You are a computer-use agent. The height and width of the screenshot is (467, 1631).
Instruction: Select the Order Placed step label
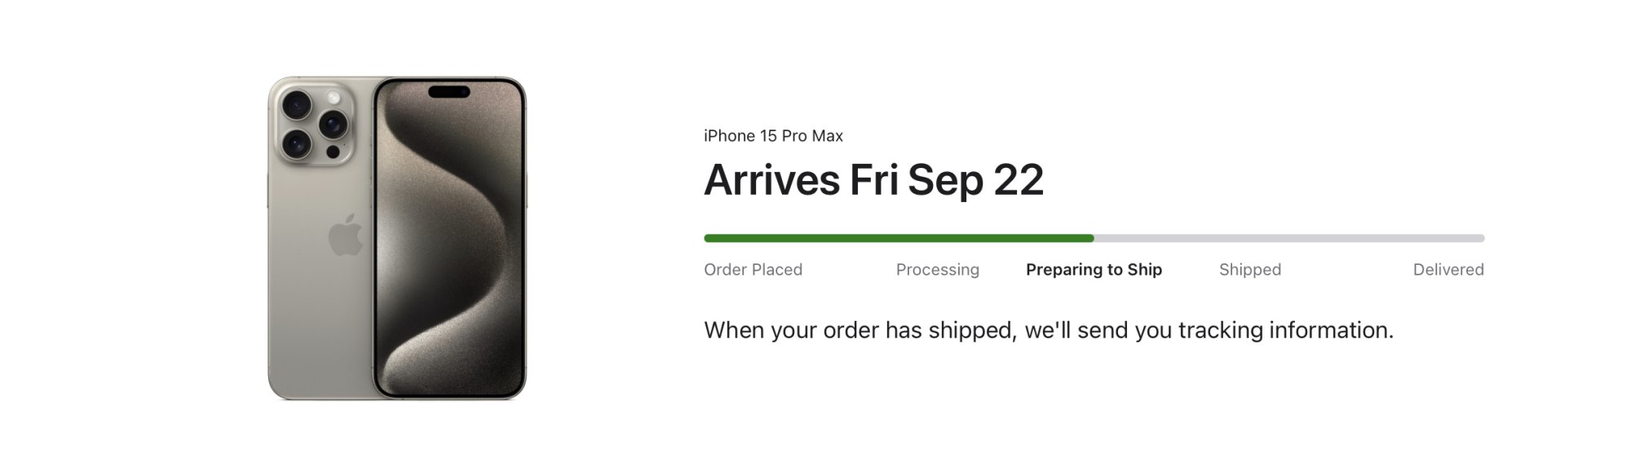(x=753, y=270)
